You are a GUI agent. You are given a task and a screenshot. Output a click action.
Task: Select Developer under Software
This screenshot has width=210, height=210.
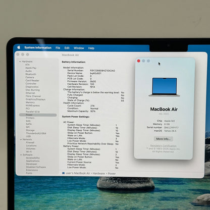[x=32, y=164]
